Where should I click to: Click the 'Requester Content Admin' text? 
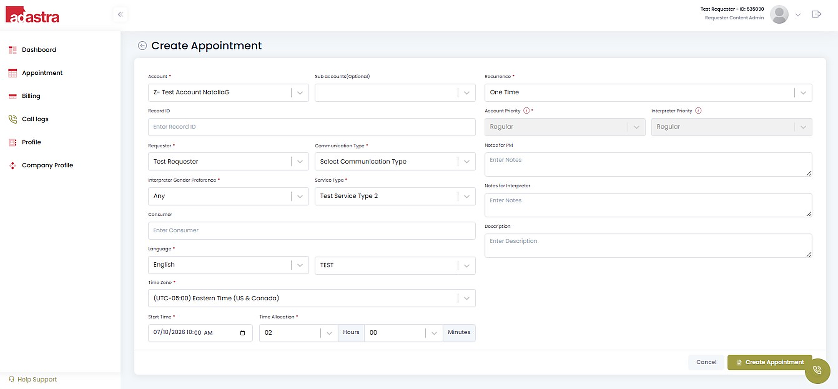click(x=734, y=18)
